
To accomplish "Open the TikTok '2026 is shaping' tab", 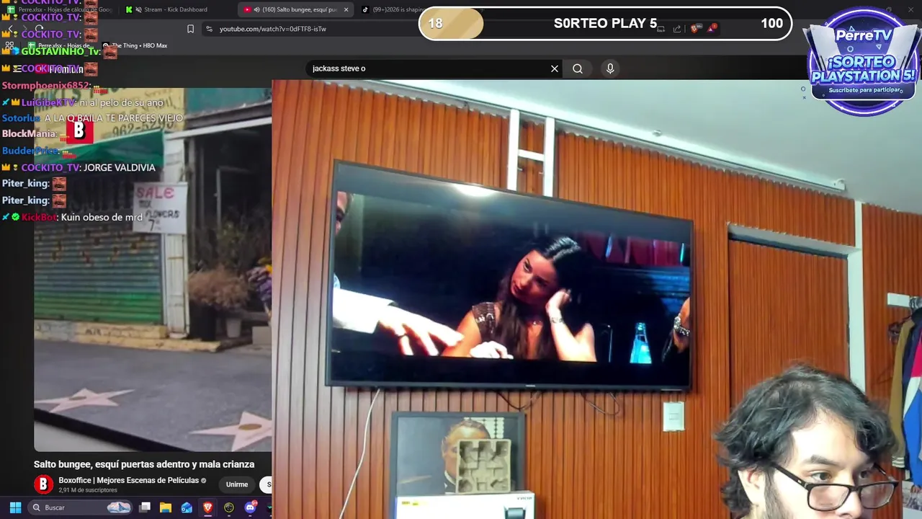I will [393, 9].
